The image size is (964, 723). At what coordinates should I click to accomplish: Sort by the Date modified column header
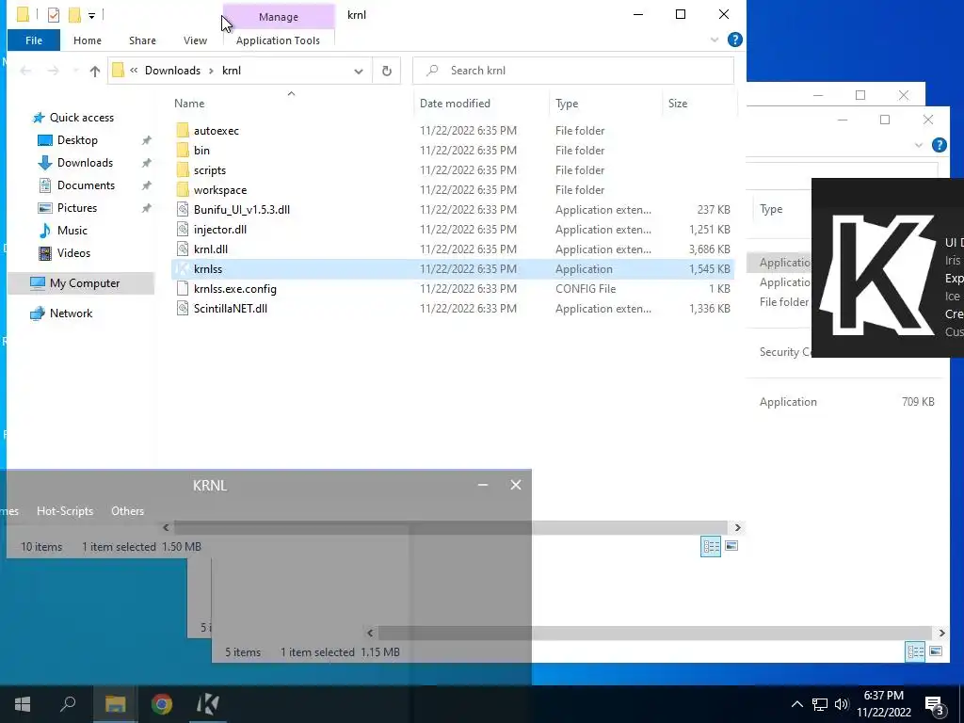point(455,104)
